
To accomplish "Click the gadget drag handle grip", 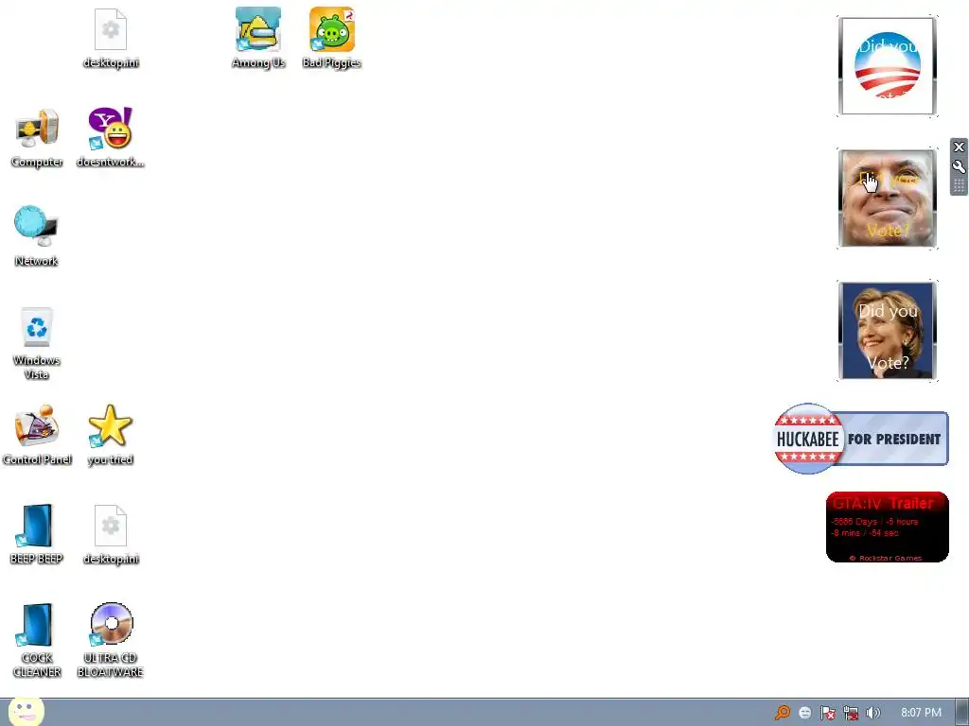I will point(959,185).
